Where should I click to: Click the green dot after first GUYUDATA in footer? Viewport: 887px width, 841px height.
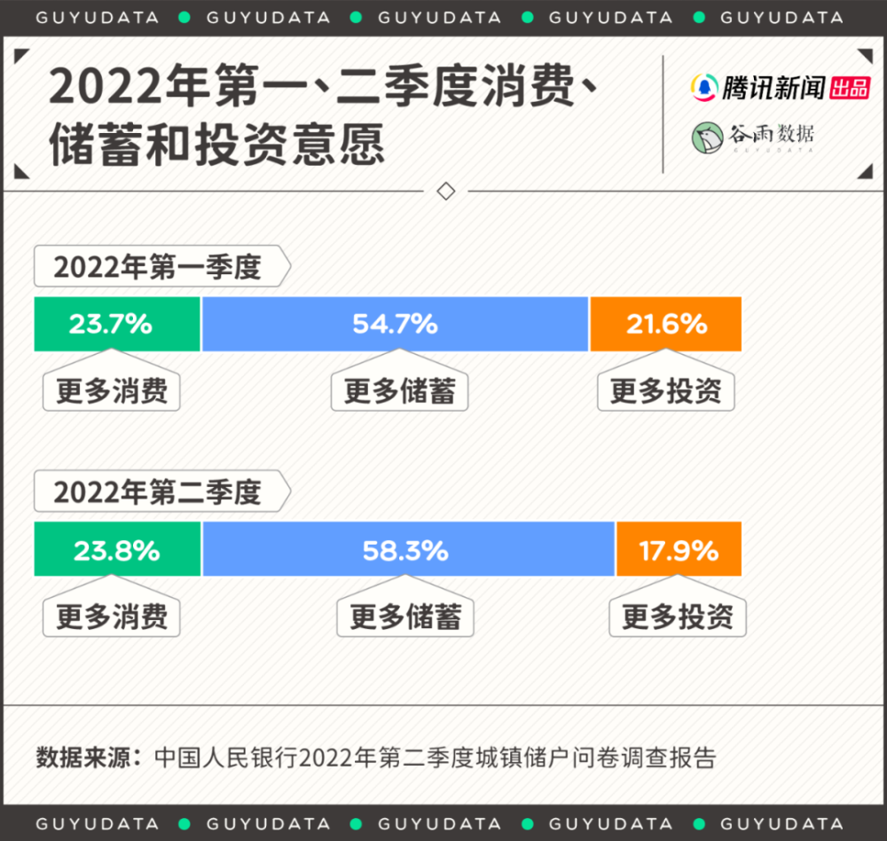(184, 823)
